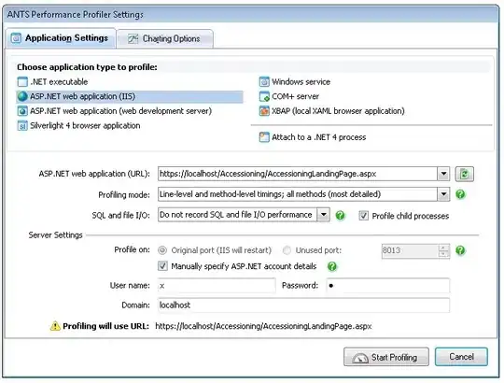This screenshot has width=504, height=383.
Task: Click the Start Profiling button
Action: 386,357
